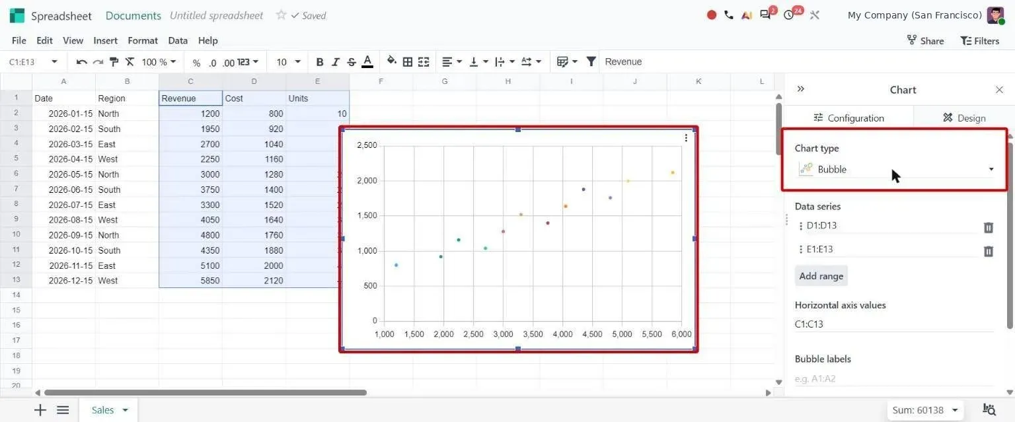1015x422 pixels.
Task: Click the Share button
Action: tap(925, 40)
